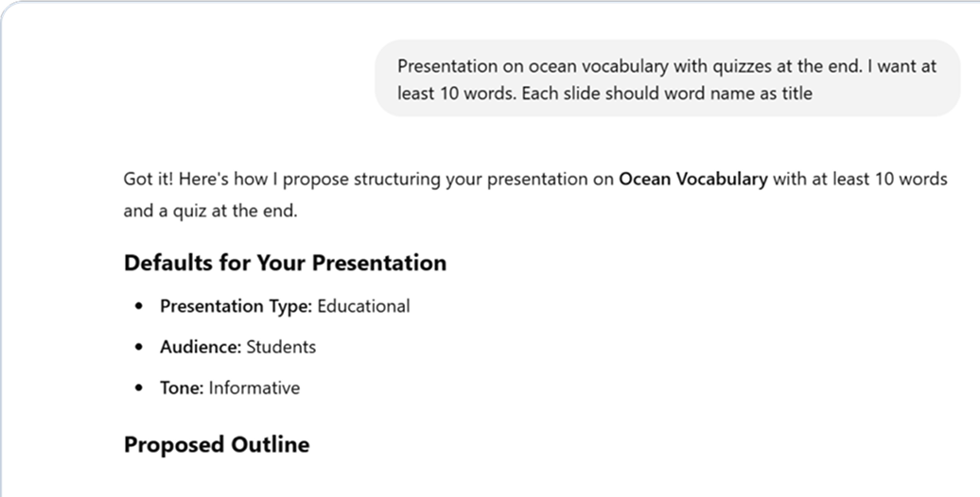Click "Each slide should word name as title" sentence

(x=666, y=94)
